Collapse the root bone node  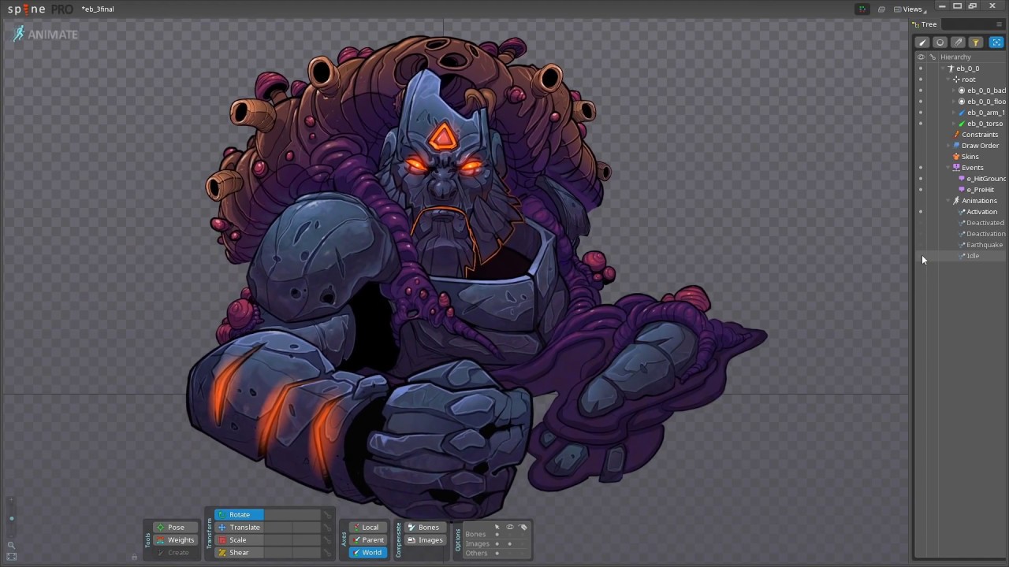pyautogui.click(x=948, y=80)
